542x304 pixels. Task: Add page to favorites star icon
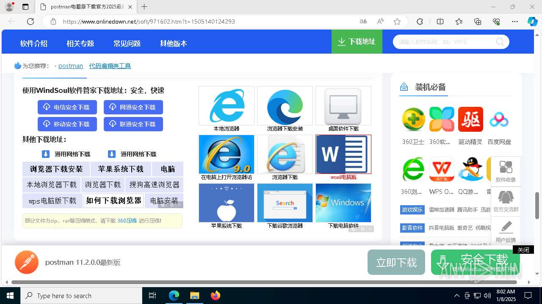[397, 22]
